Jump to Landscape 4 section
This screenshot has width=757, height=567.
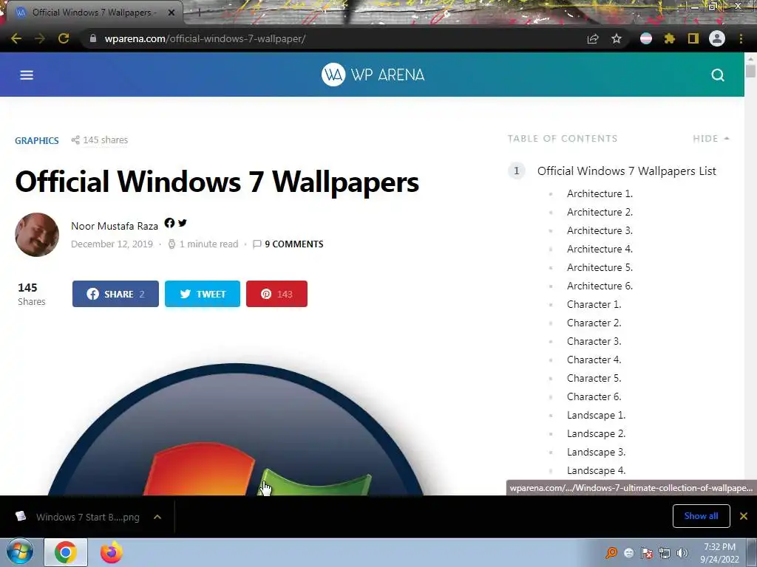(597, 470)
